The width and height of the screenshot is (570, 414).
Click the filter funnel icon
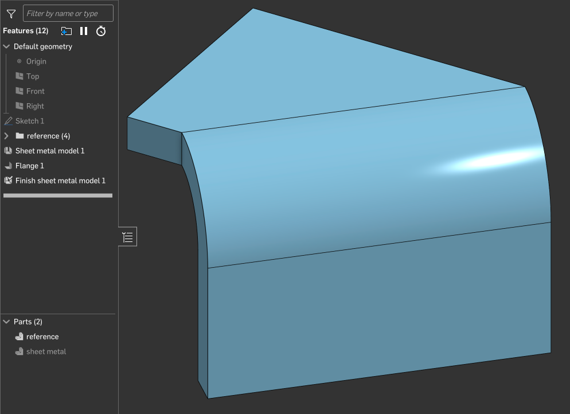[x=11, y=14]
